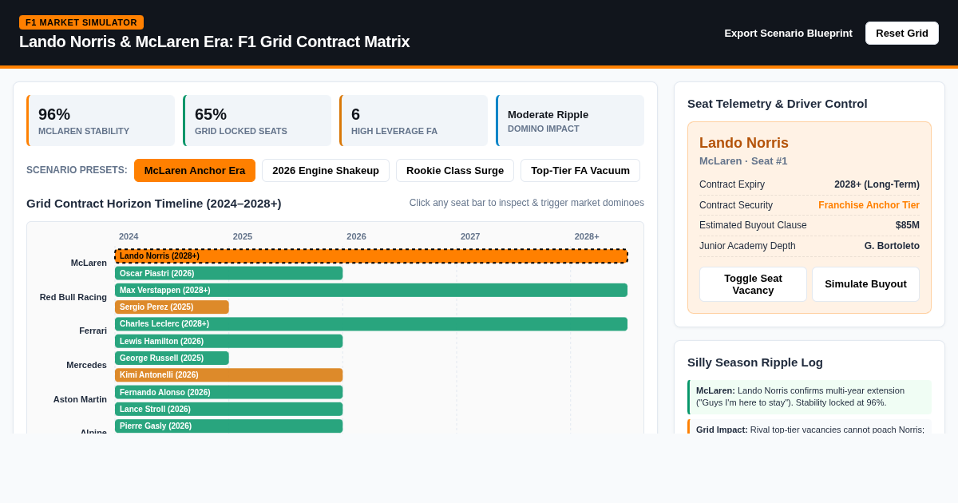Select Fernando Alonso (2026) seat bar
958x503 pixels.
(228, 392)
